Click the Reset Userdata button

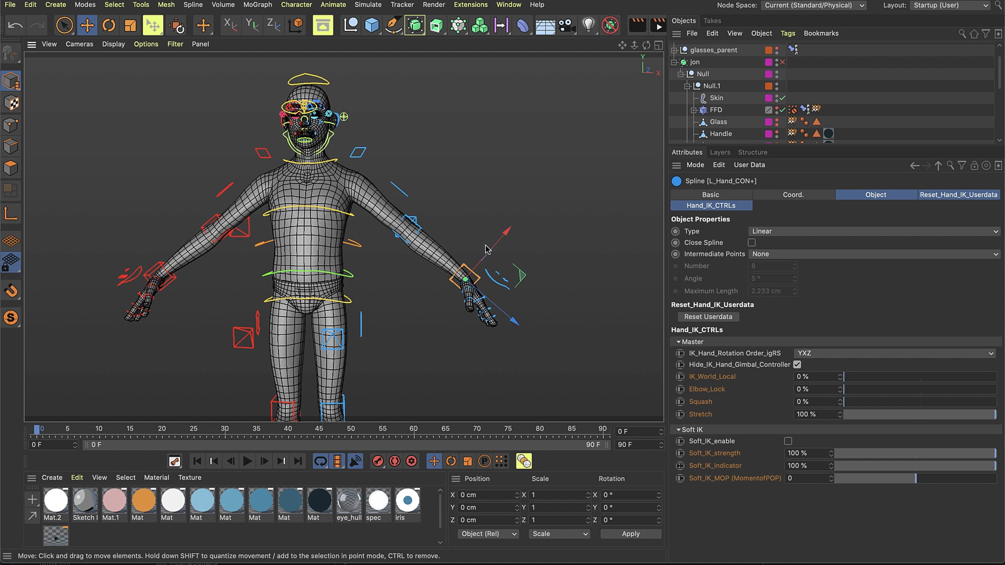[708, 317]
